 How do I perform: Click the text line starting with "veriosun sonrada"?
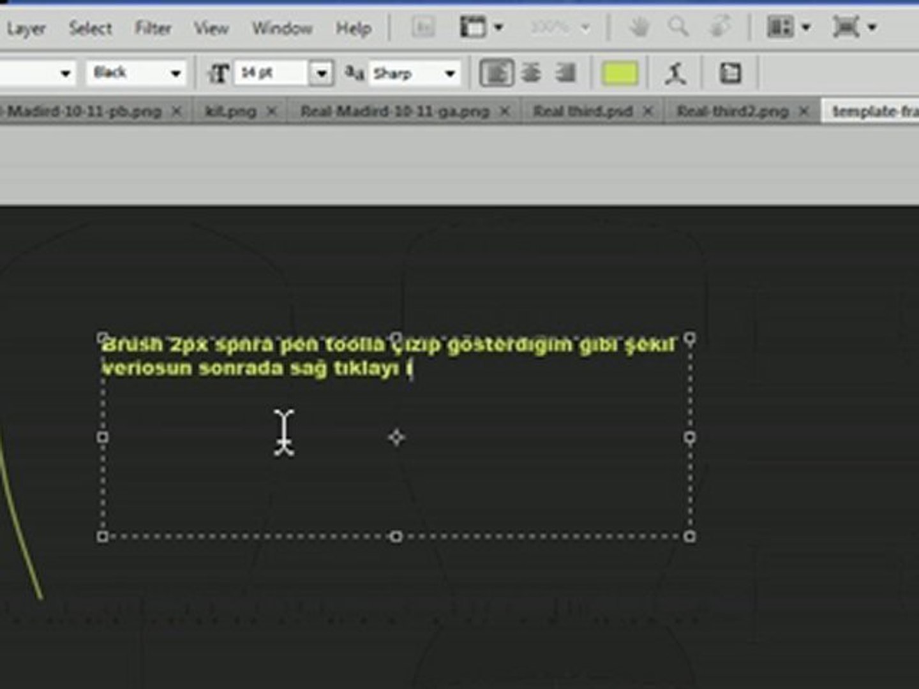point(257,368)
